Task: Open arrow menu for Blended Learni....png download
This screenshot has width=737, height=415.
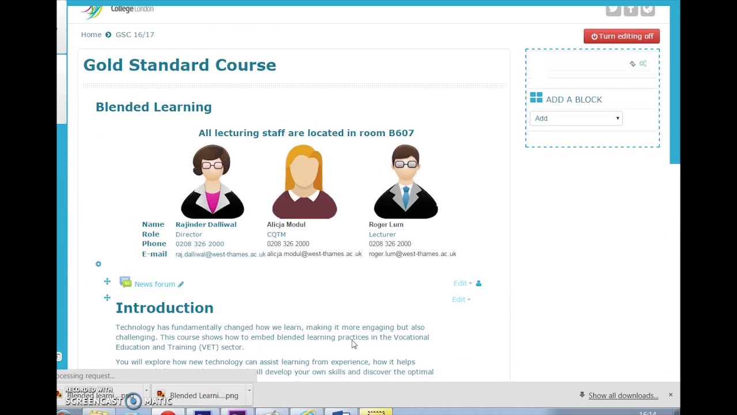Action: click(249, 391)
